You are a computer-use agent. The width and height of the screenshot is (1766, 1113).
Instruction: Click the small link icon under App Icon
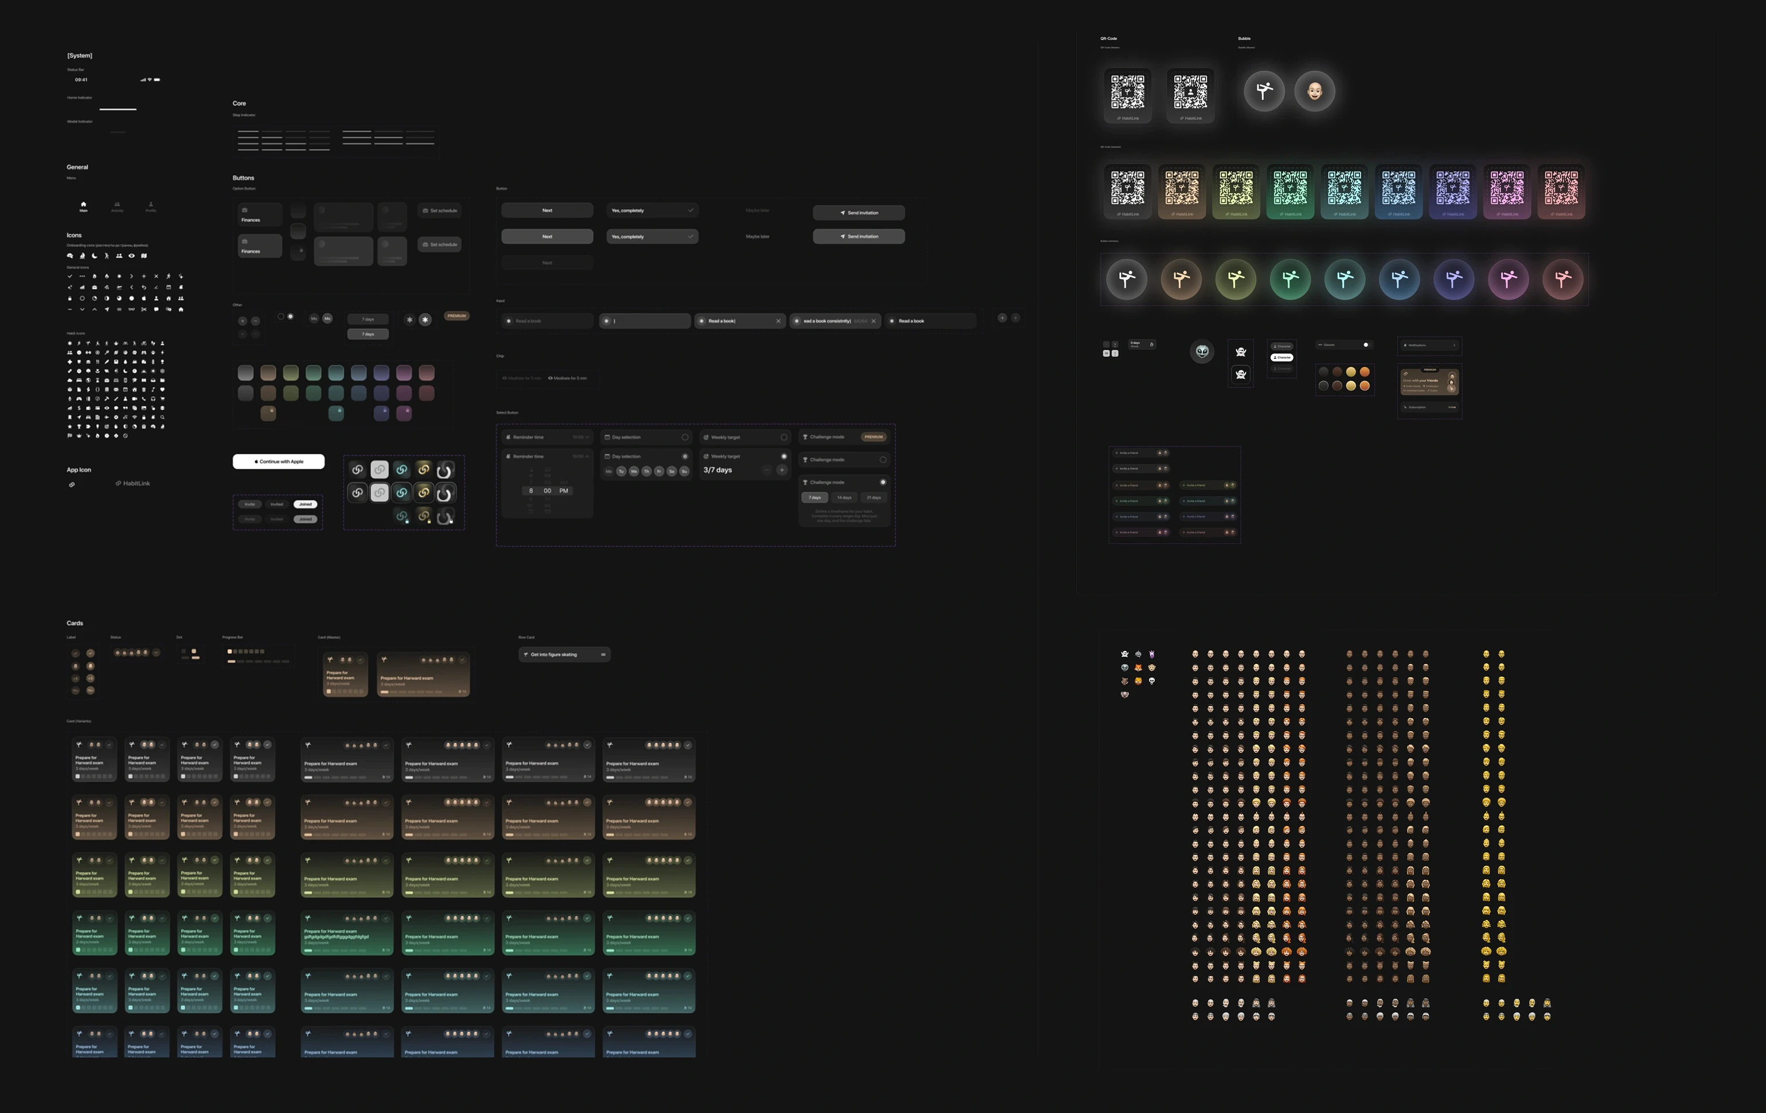(x=72, y=485)
